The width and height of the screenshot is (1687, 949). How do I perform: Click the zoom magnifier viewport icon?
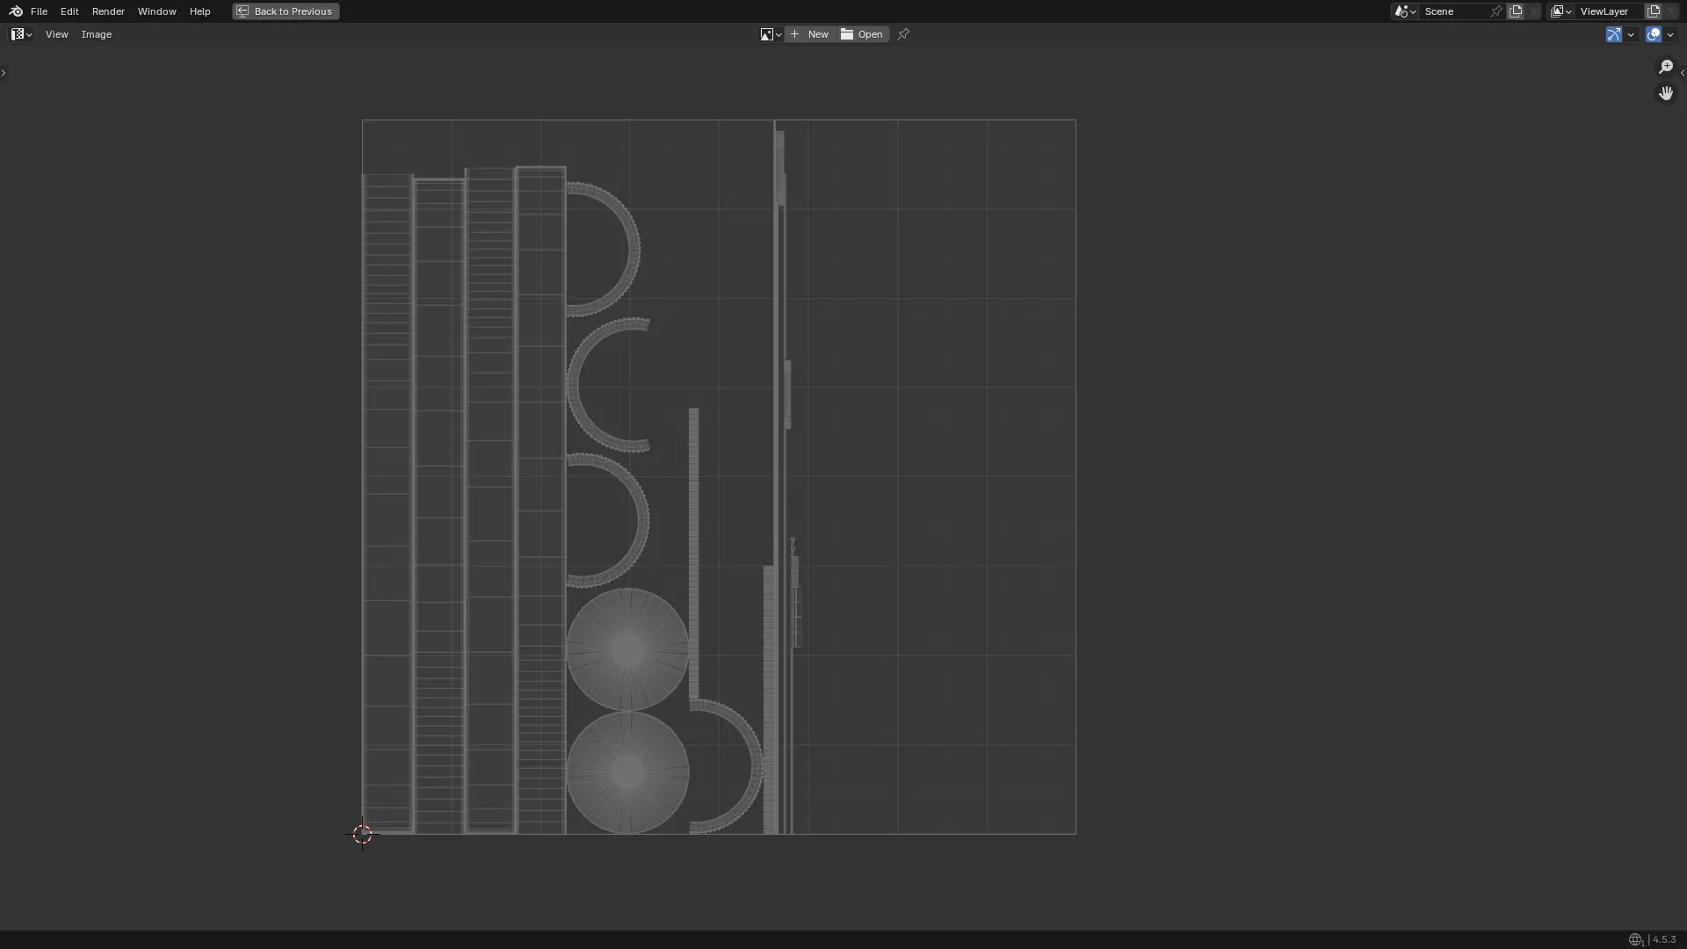click(x=1666, y=67)
